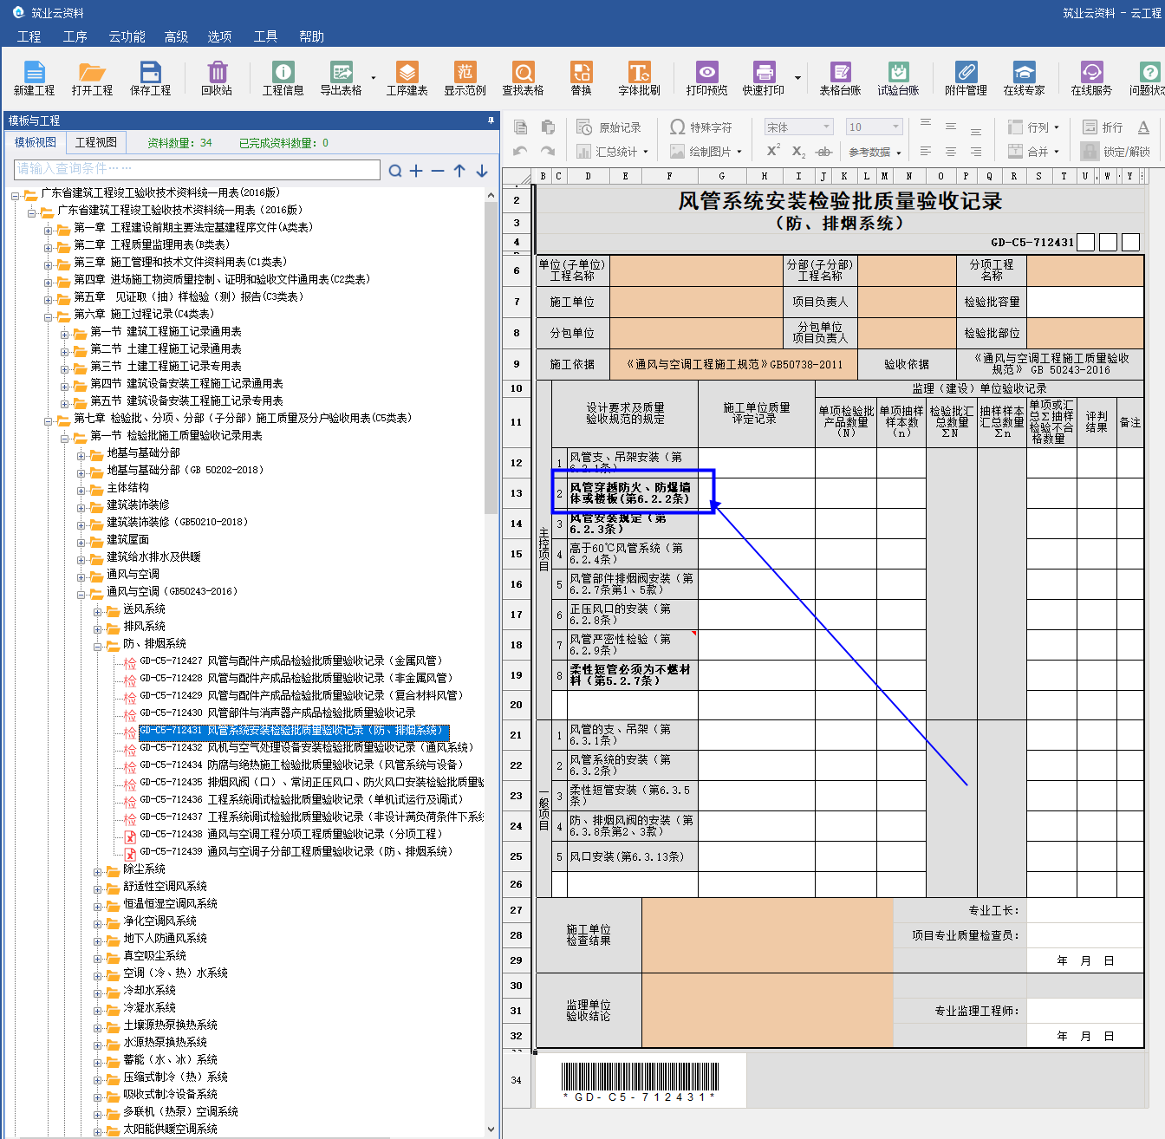Apply superscript X² formatting
This screenshot has width=1165, height=1139.
(773, 151)
